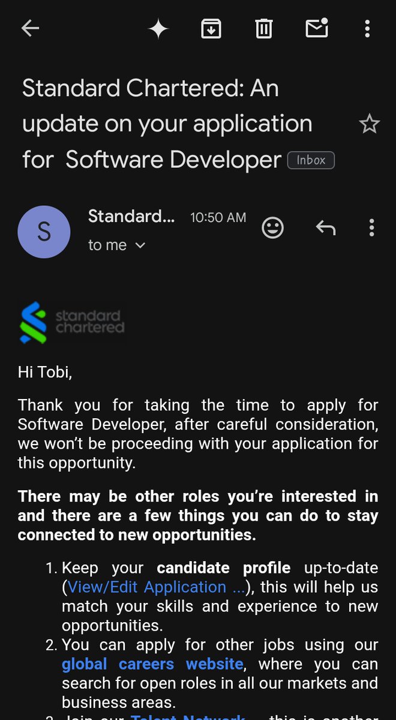The height and width of the screenshot is (720, 396).
Task: Delete the email using the trash icon
Action: (264, 28)
